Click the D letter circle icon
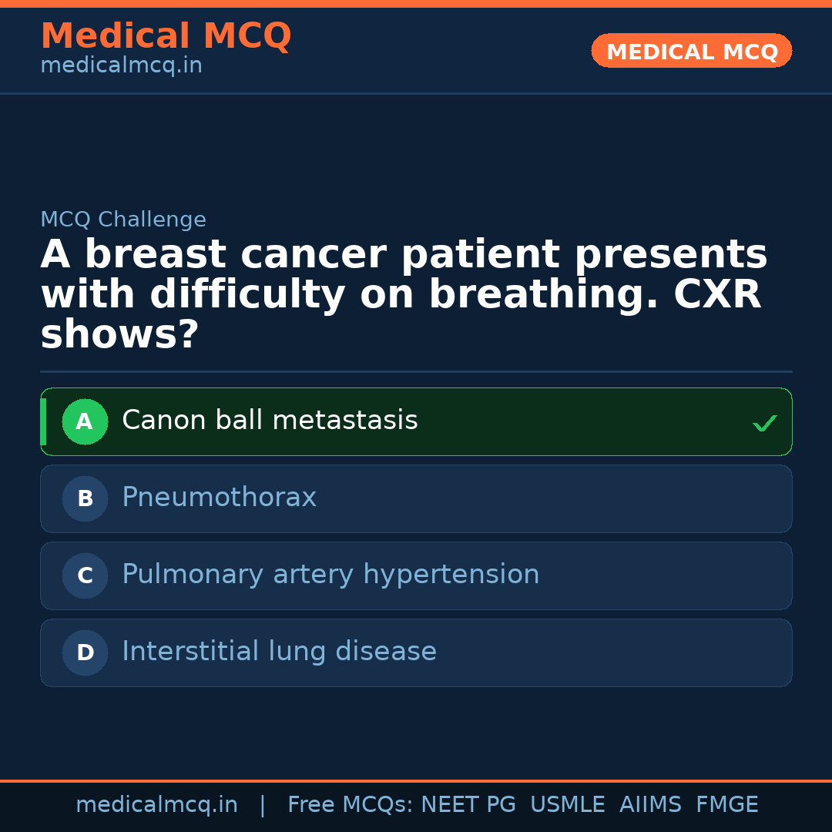 85,653
